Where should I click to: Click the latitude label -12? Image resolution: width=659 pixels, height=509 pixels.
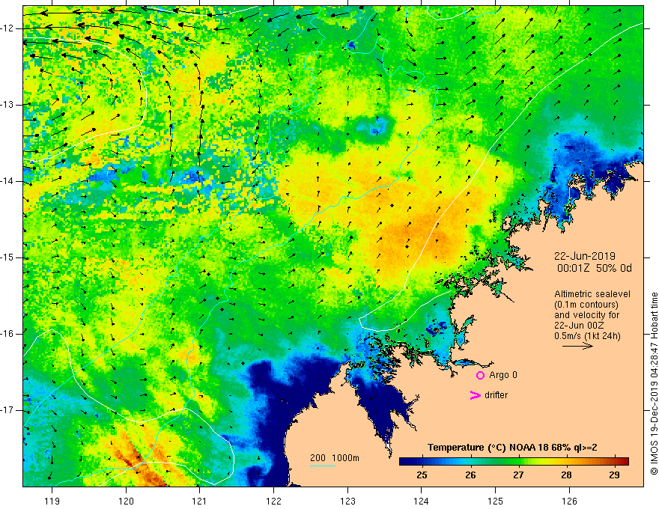(x=7, y=28)
